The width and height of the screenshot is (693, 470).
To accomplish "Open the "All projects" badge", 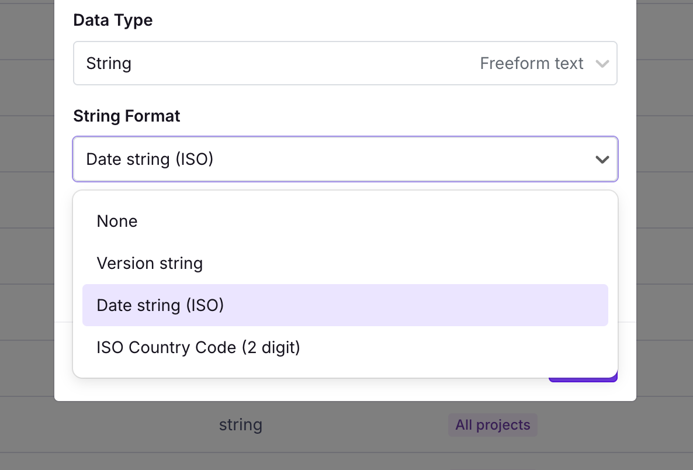I will 493,425.
